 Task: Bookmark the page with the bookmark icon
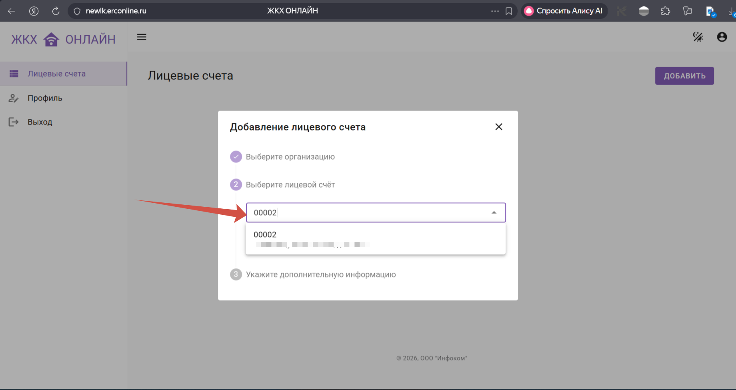click(509, 11)
